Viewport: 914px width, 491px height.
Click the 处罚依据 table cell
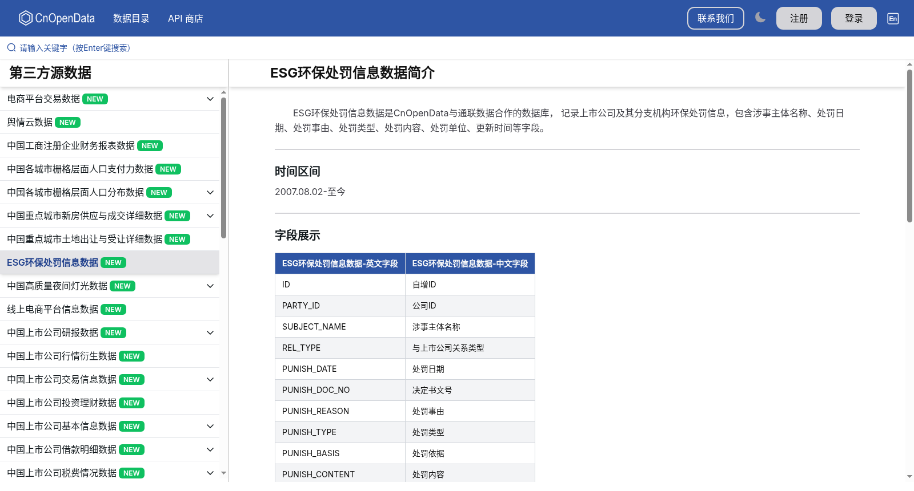(470, 453)
